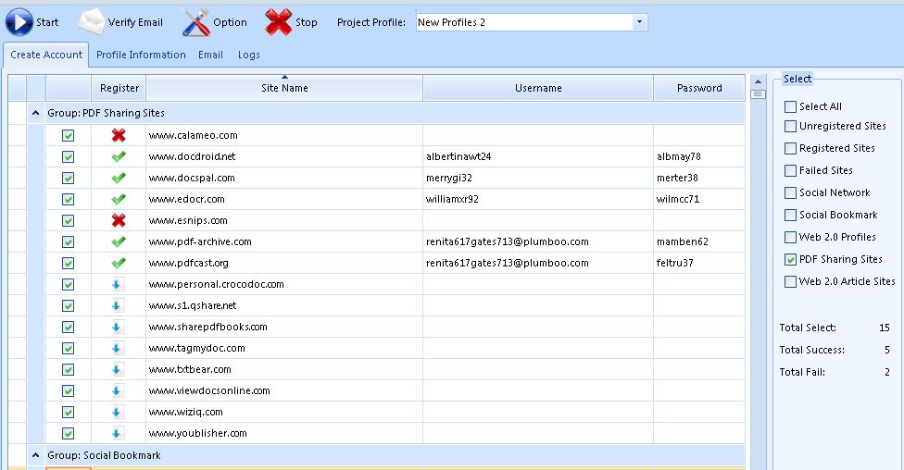Click the blue Start play icon
The height and width of the screenshot is (470, 904).
click(19, 22)
